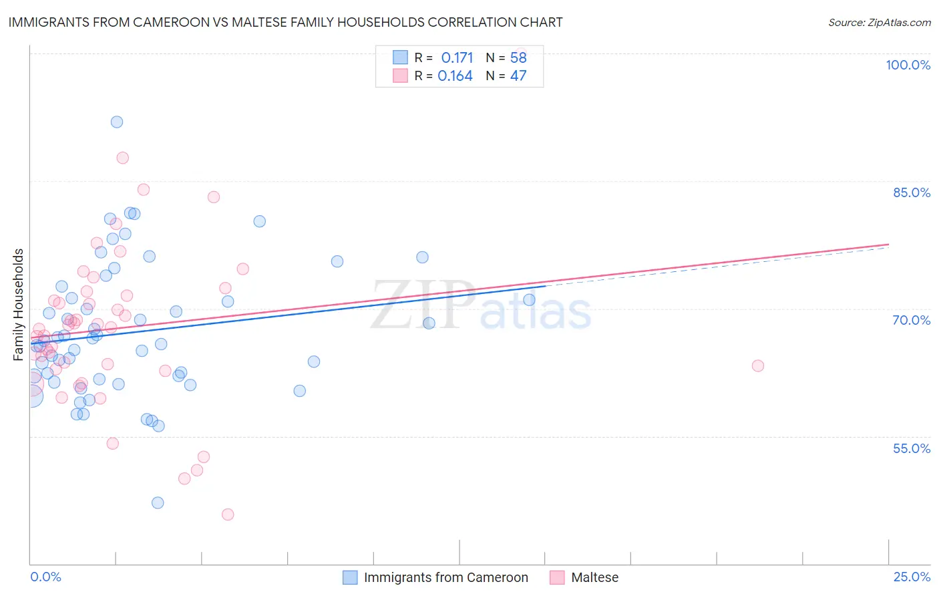The width and height of the screenshot is (939, 596).
Task: Click the blue swatch beside R = 0.171
Action: 400,57
